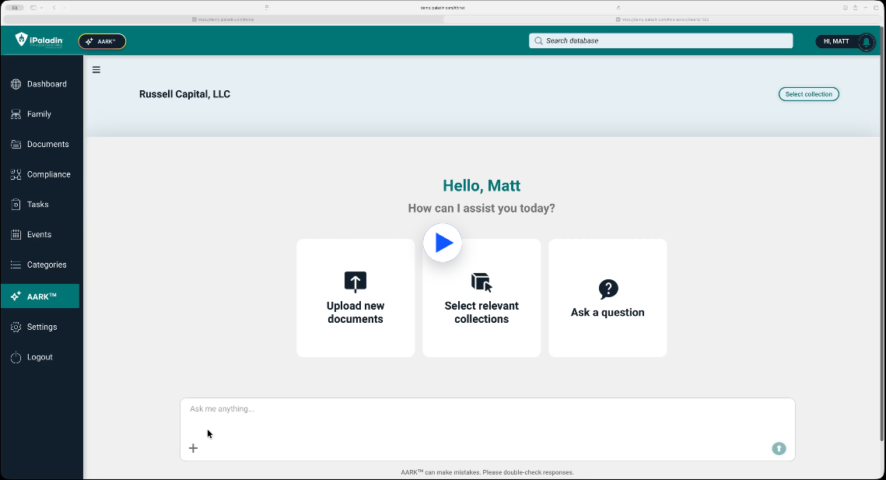
Task: Click the Logout power icon
Action: [x=16, y=357]
